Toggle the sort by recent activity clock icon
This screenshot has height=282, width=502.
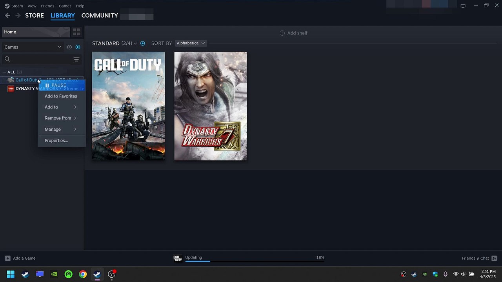point(69,47)
